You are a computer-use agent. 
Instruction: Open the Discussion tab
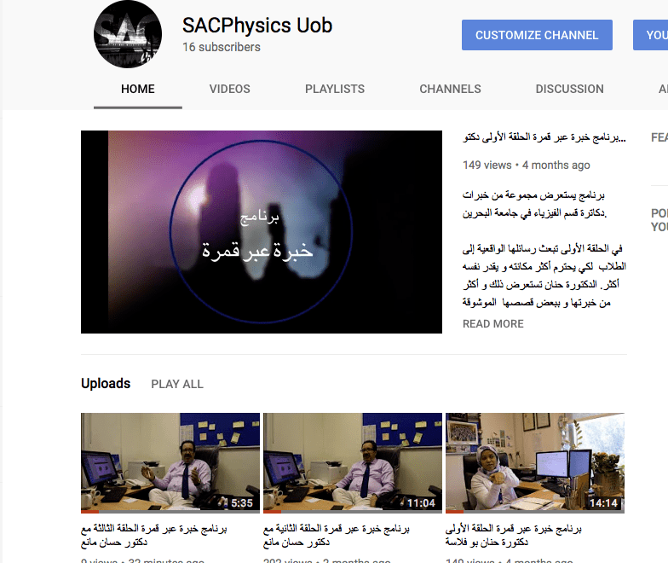point(569,89)
